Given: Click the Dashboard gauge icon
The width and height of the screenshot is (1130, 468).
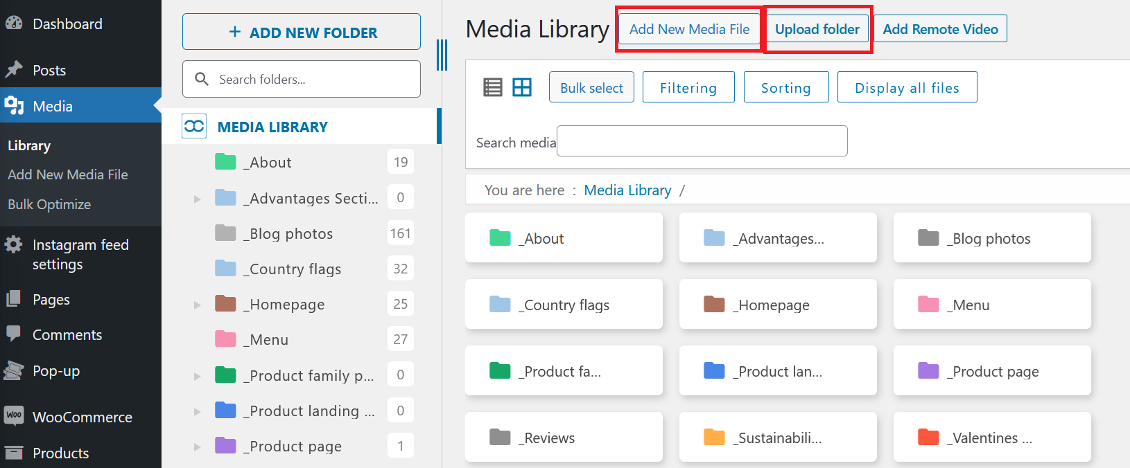Looking at the screenshot, I should click(14, 23).
